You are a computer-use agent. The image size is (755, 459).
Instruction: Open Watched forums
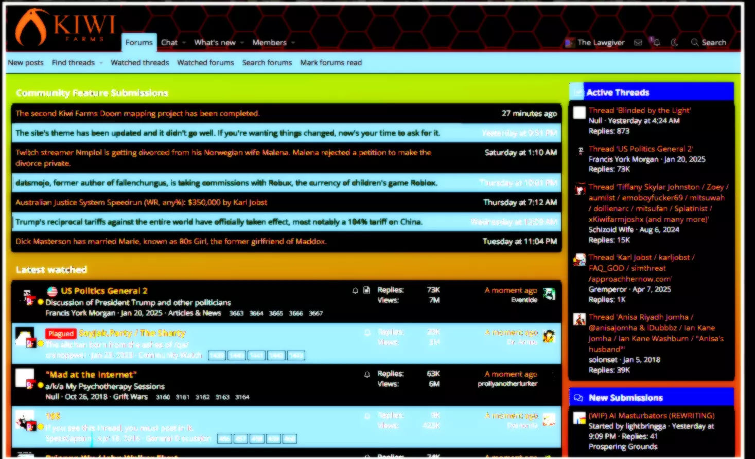point(205,63)
